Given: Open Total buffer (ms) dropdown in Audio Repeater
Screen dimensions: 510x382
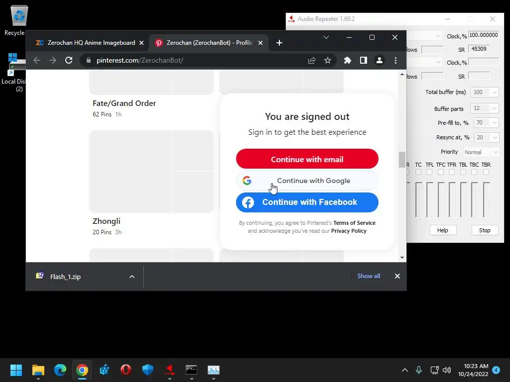Looking at the screenshot, I should [485, 92].
